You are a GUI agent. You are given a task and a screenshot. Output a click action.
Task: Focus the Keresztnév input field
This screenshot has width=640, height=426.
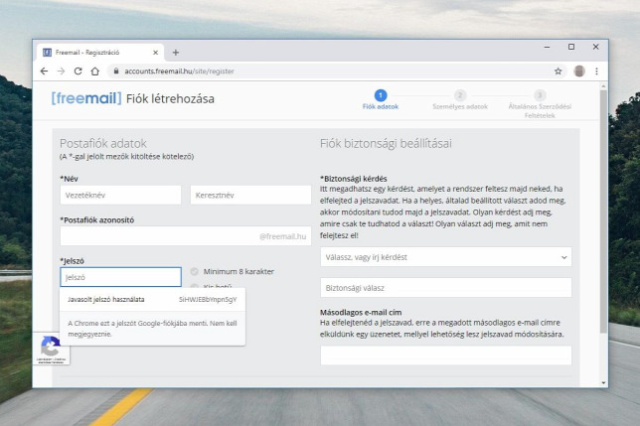coord(250,196)
